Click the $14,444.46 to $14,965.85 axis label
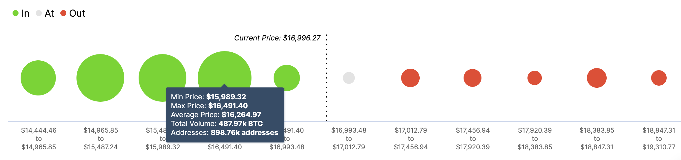The height and width of the screenshot is (160, 681). 39,139
